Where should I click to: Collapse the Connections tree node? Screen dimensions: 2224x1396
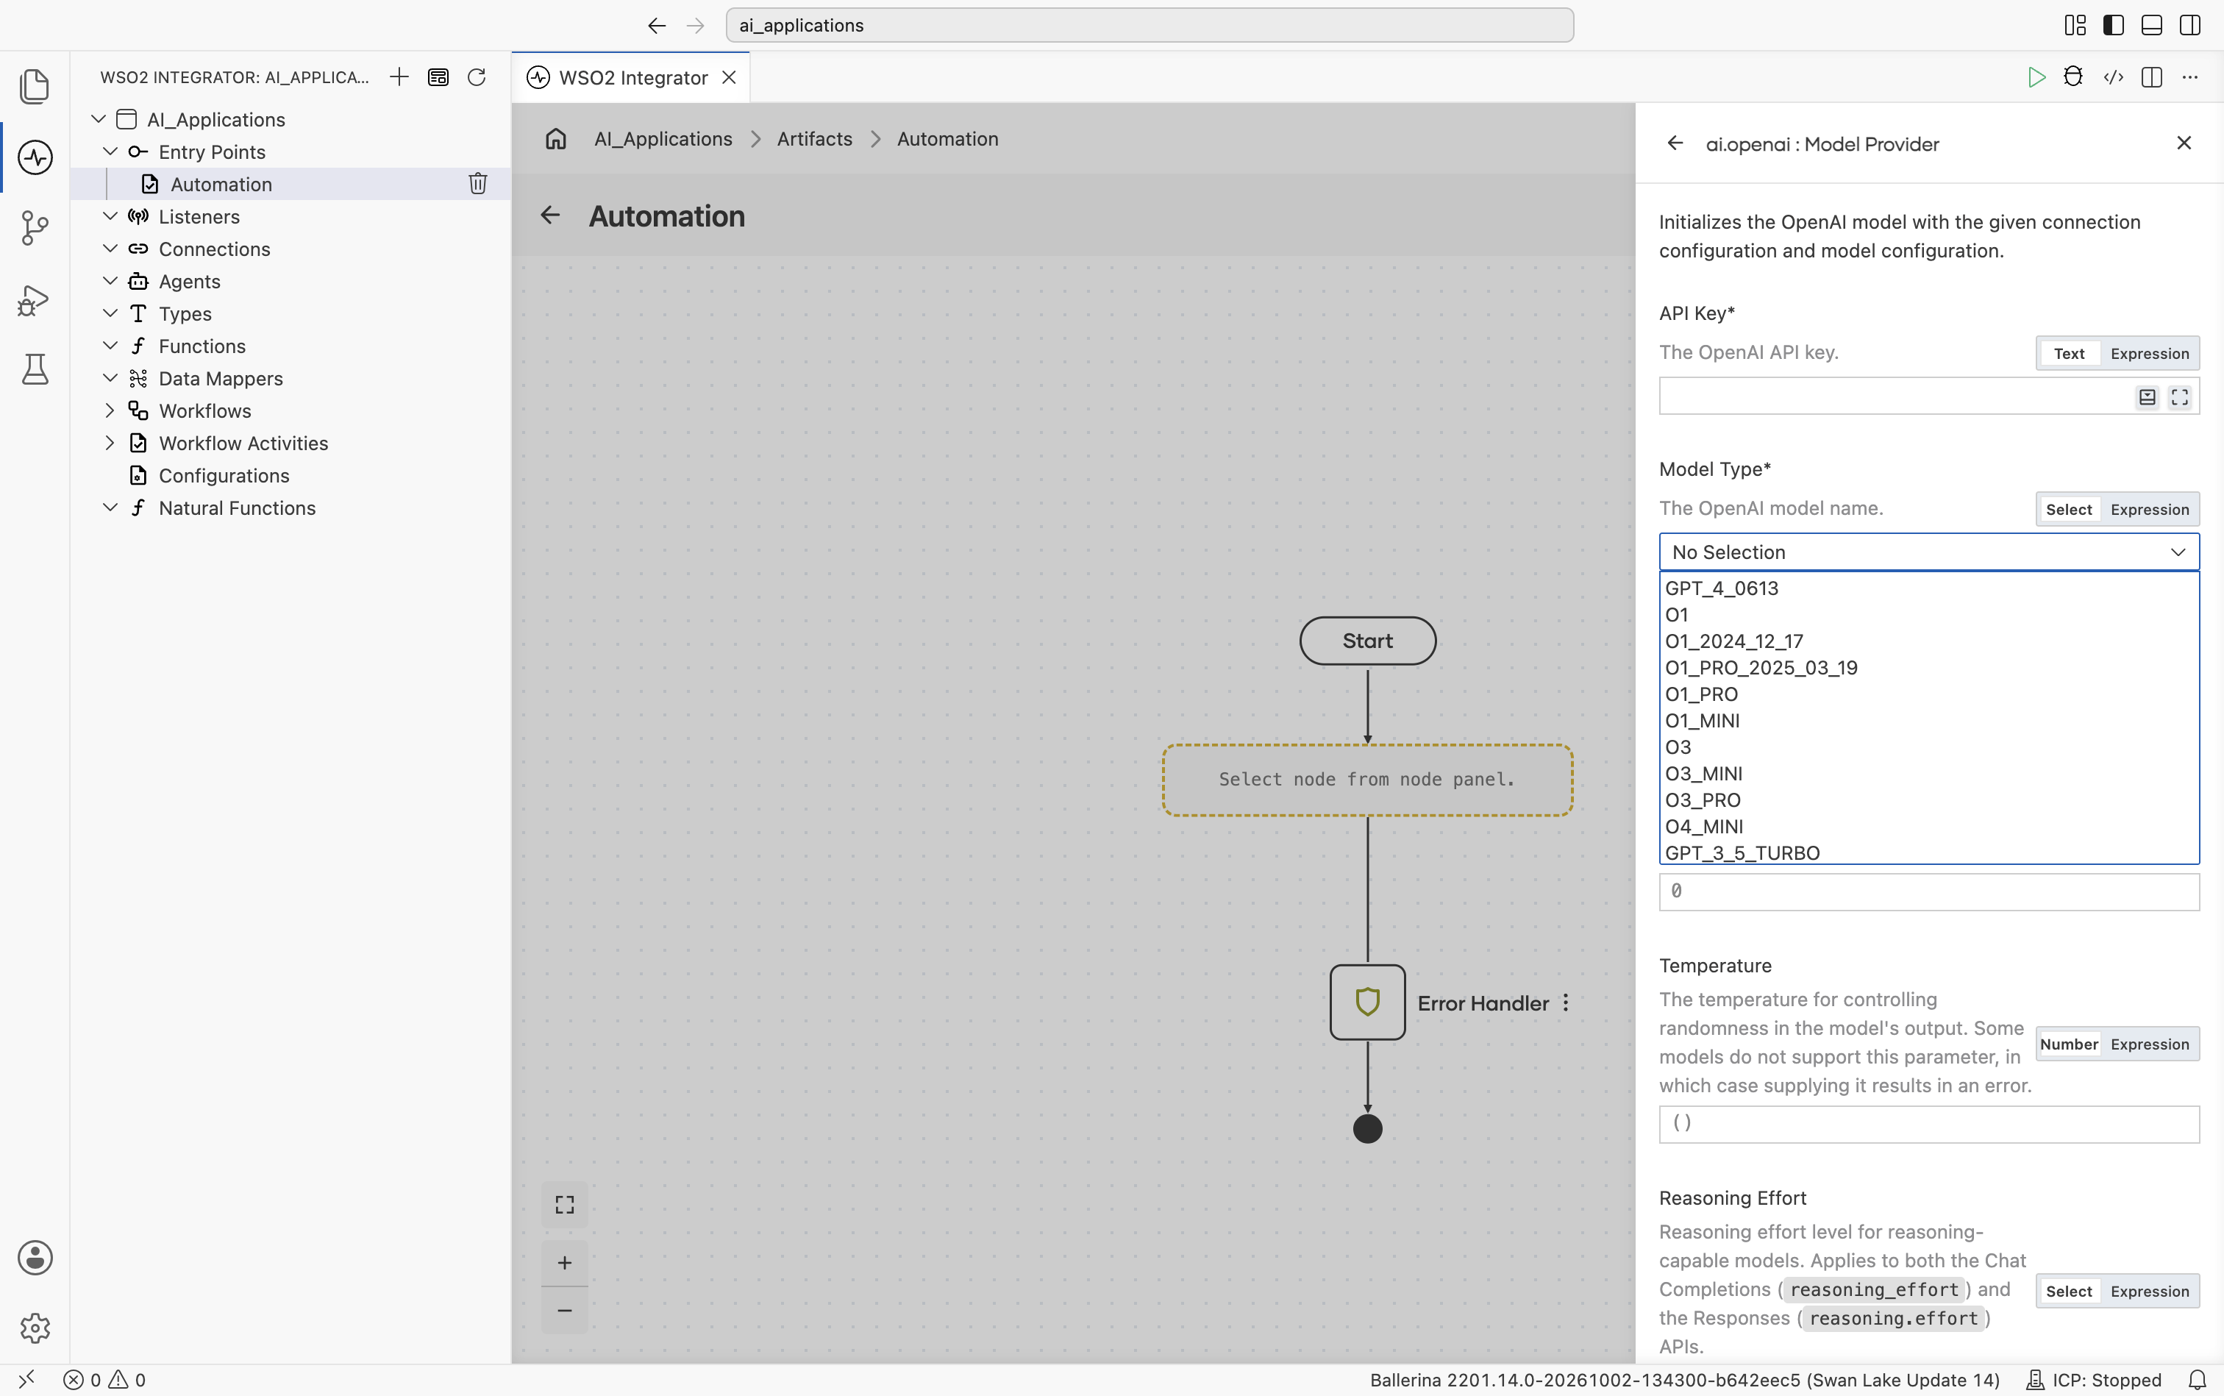click(x=110, y=249)
